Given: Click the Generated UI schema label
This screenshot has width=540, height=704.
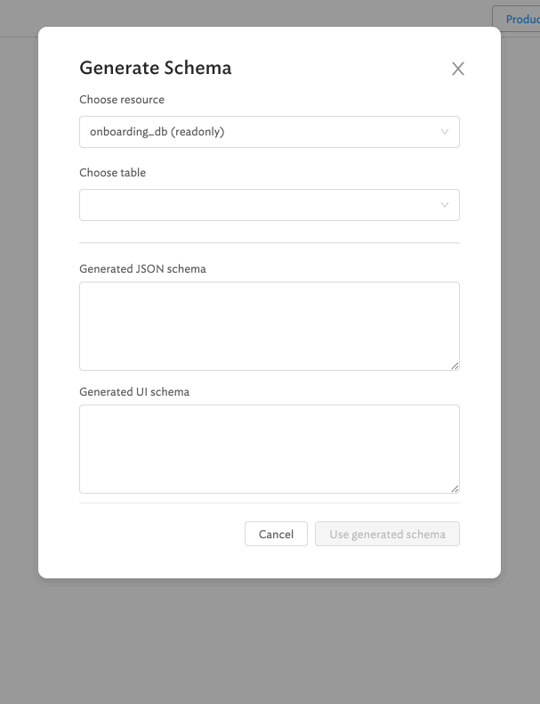Looking at the screenshot, I should [x=134, y=391].
